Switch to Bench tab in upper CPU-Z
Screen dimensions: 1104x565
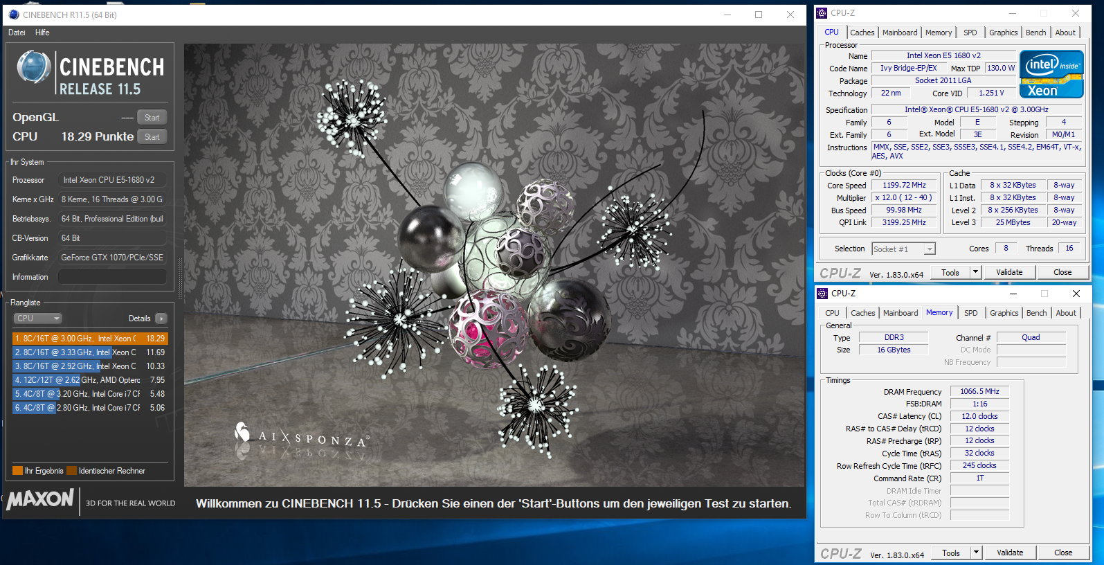pyautogui.click(x=1035, y=33)
